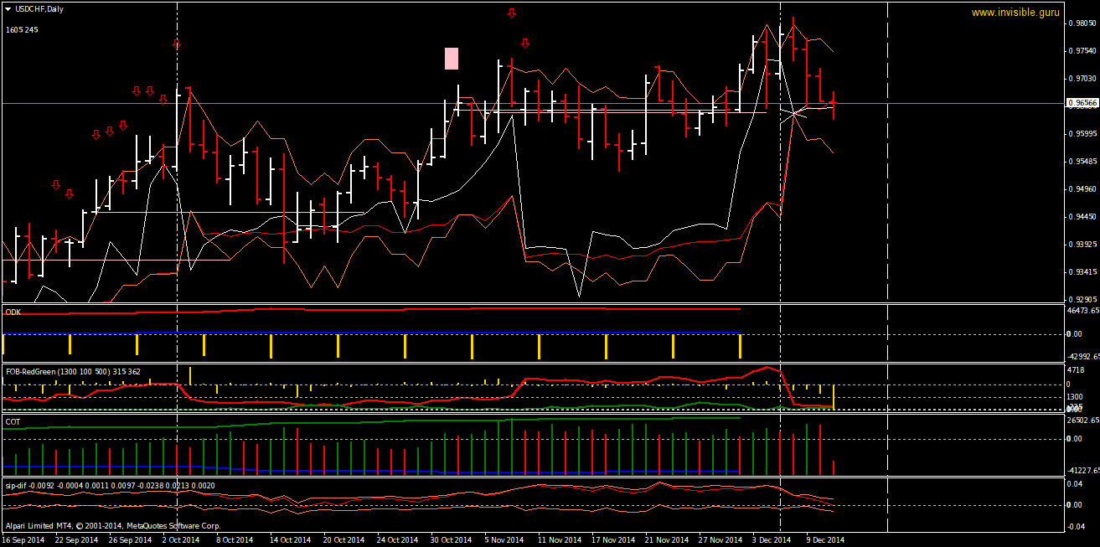Click the 0.93415 price axis level

tap(1082, 272)
